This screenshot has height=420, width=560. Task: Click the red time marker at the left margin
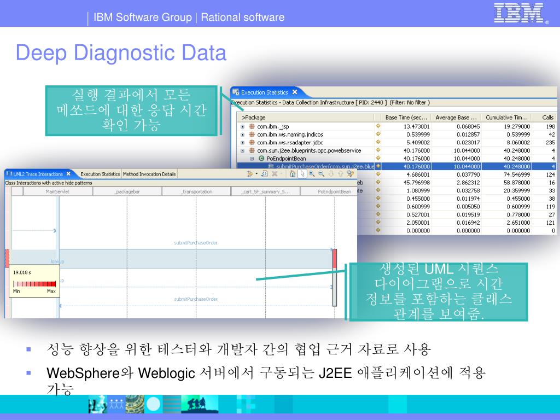pyautogui.click(x=7, y=259)
